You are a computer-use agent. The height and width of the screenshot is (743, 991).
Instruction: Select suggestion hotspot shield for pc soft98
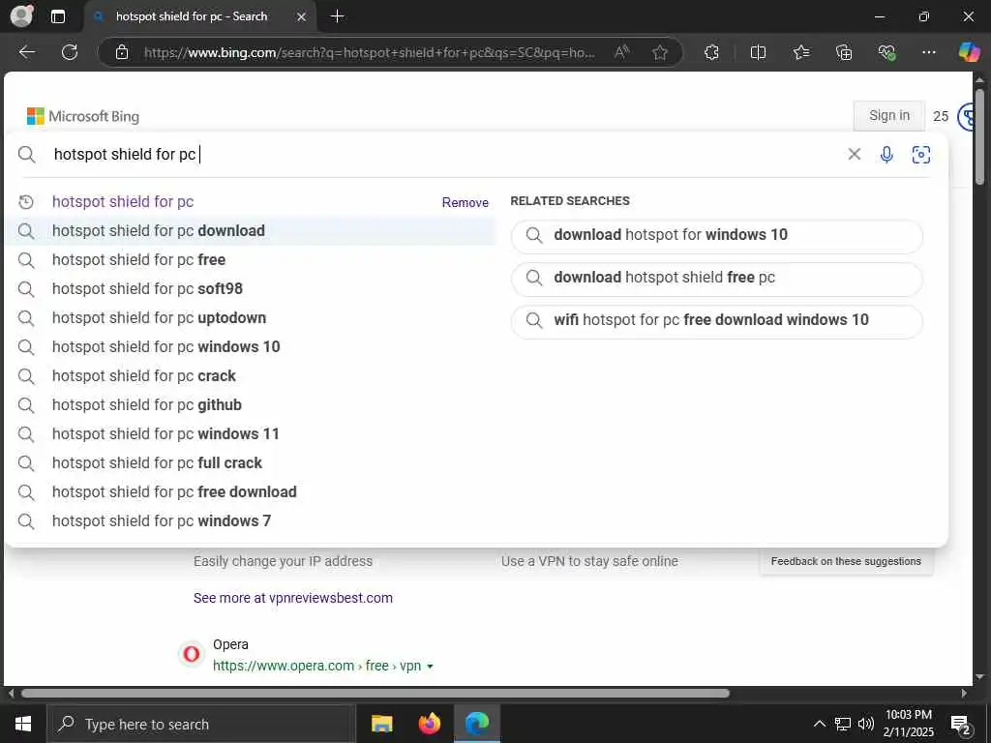[x=251, y=288]
